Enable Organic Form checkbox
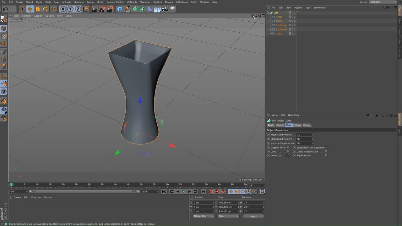 coord(288,148)
